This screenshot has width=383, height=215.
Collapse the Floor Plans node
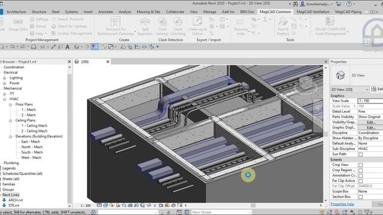coord(11,105)
